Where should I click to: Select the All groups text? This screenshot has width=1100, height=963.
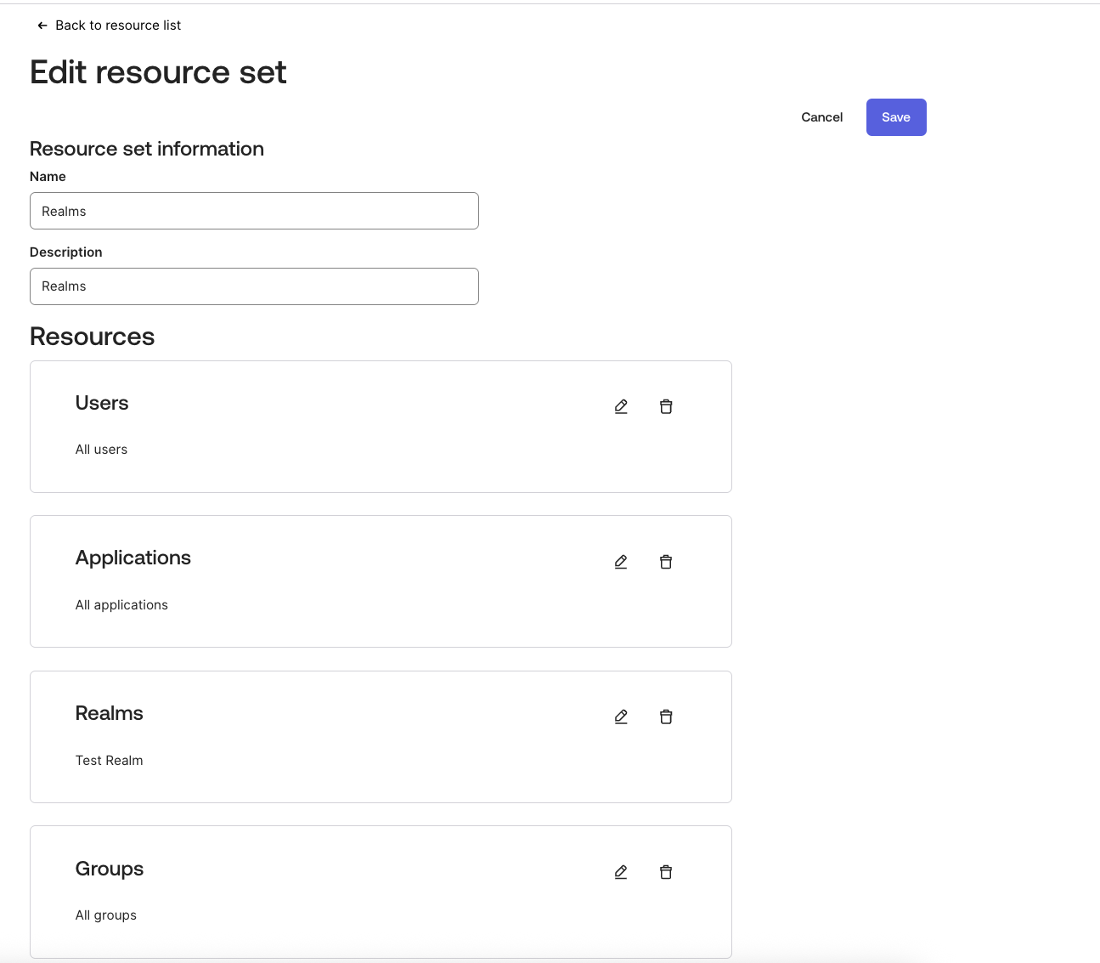click(106, 915)
